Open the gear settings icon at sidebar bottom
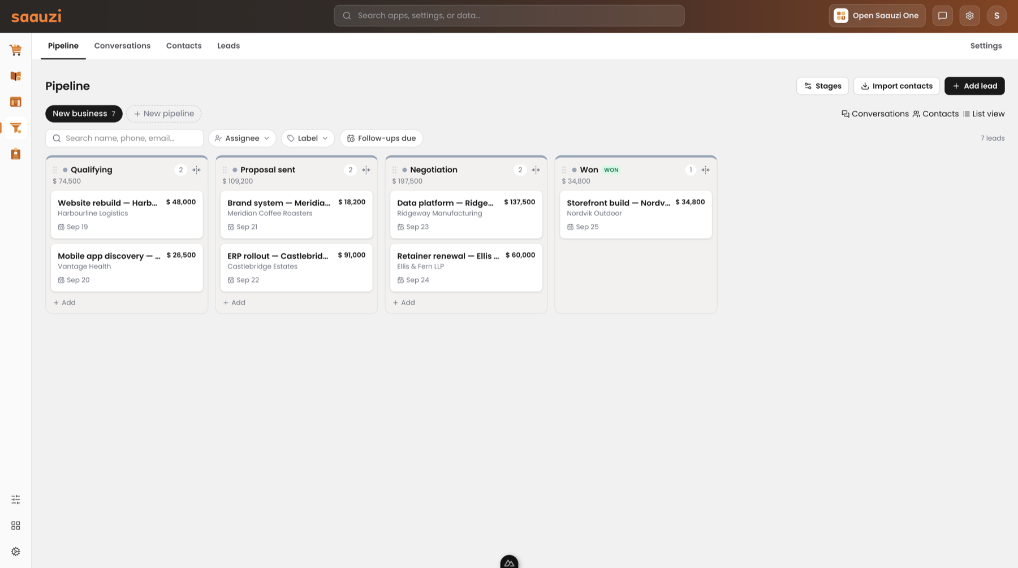Image resolution: width=1018 pixels, height=568 pixels. 16,552
